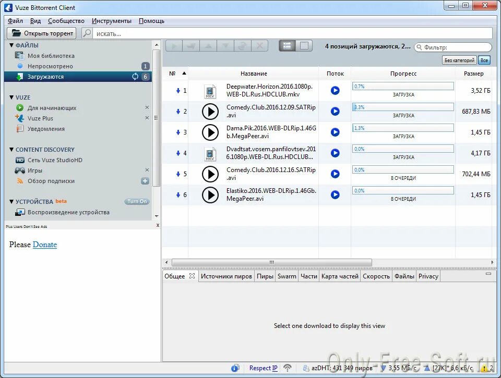Image resolution: width=501 pixels, height=378 pixels.
Task: Open Сеть Vuze StudioHD
Action: click(x=78, y=160)
